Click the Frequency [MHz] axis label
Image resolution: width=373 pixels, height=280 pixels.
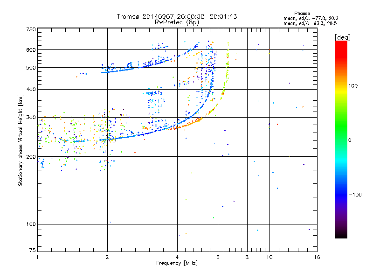point(177,264)
